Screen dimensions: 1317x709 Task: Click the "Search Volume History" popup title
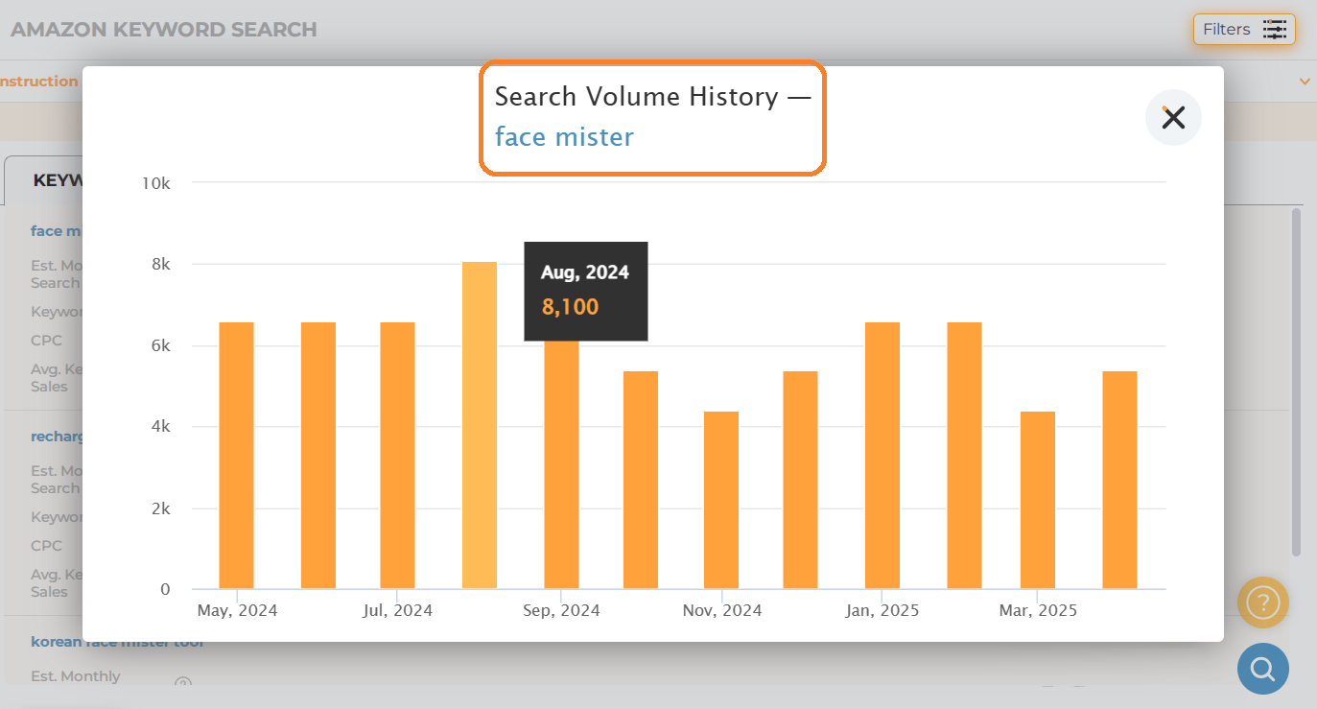click(x=653, y=96)
